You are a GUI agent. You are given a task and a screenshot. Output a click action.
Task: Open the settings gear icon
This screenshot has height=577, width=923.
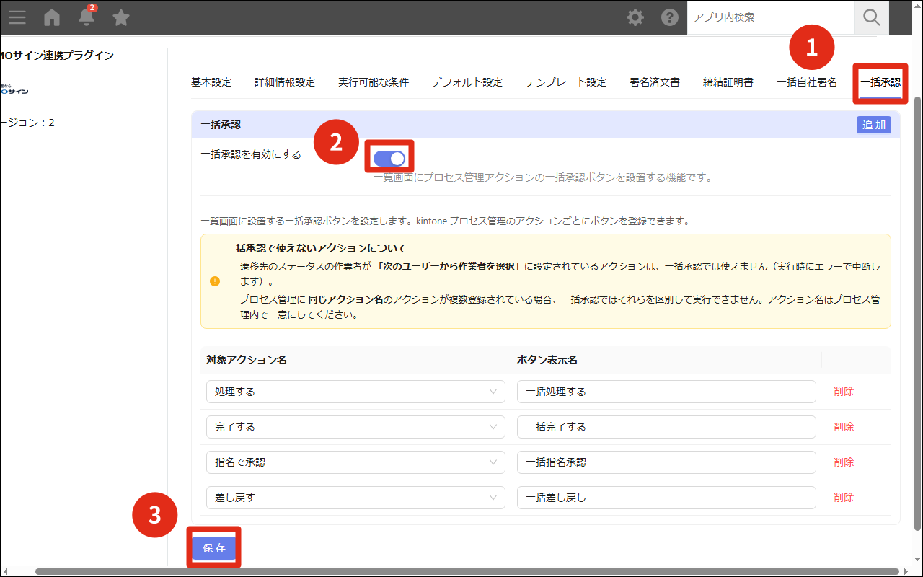(x=635, y=17)
